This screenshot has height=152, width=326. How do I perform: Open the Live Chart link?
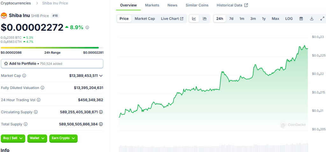coord(172,19)
